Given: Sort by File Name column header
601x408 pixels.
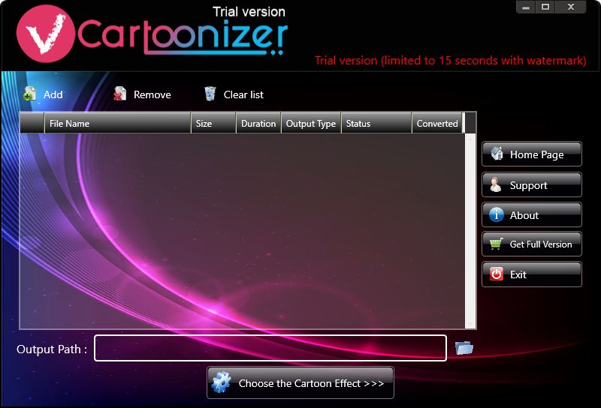Looking at the screenshot, I should click(x=118, y=123).
